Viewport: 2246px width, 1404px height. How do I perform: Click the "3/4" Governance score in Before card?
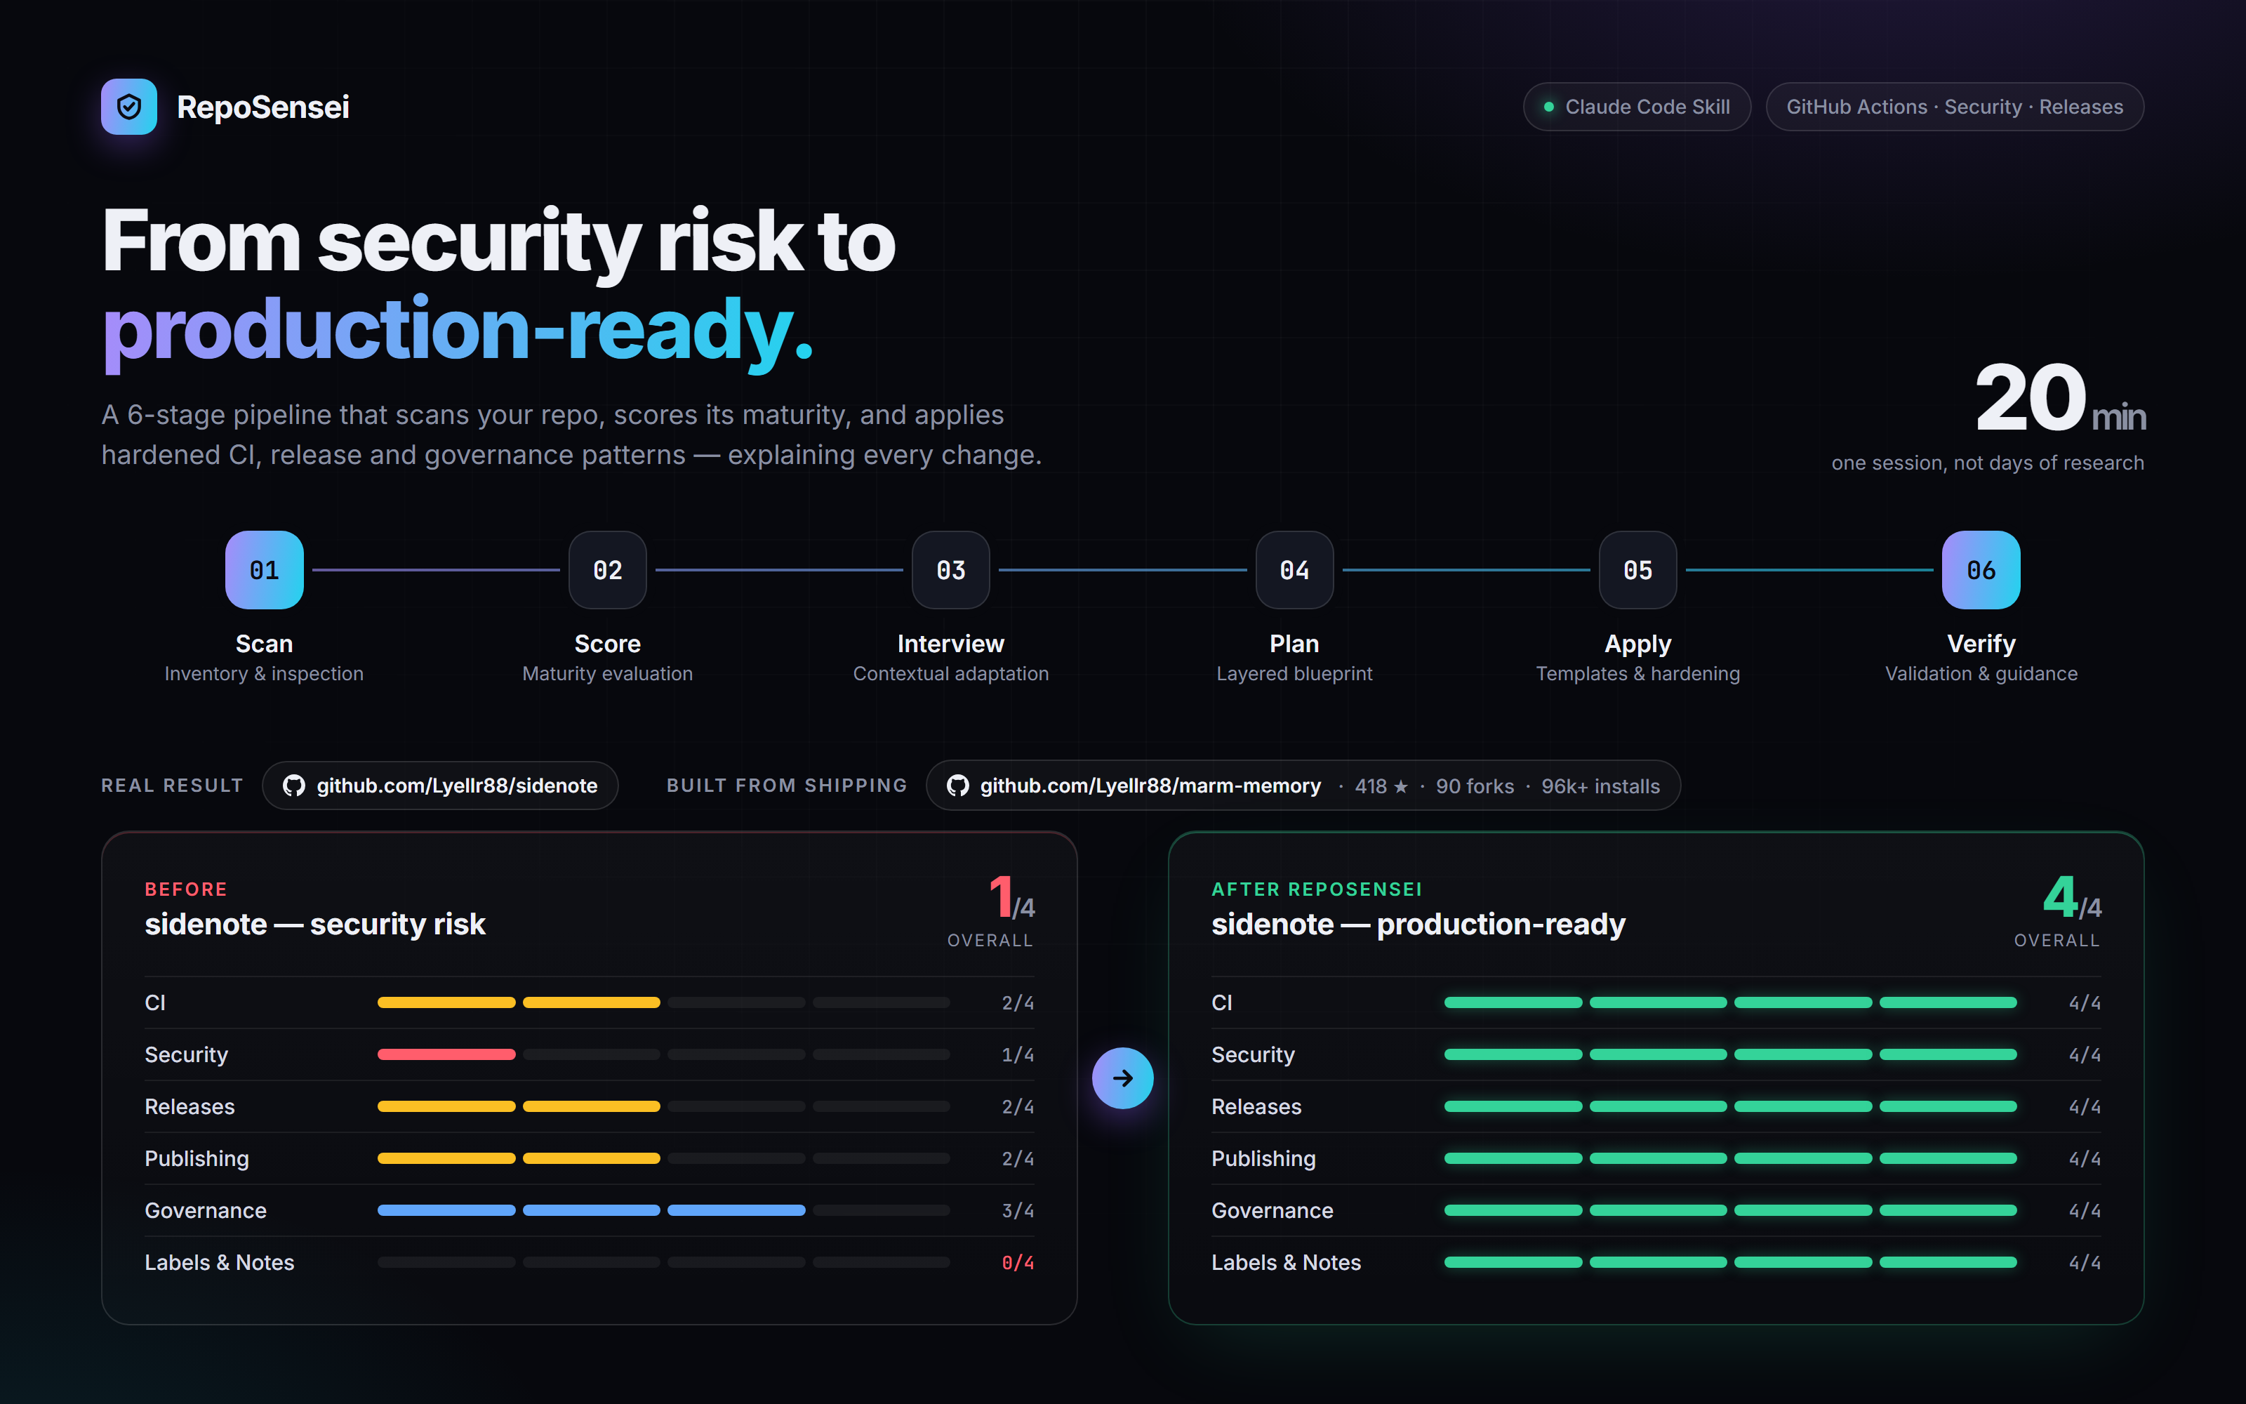1018,1211
